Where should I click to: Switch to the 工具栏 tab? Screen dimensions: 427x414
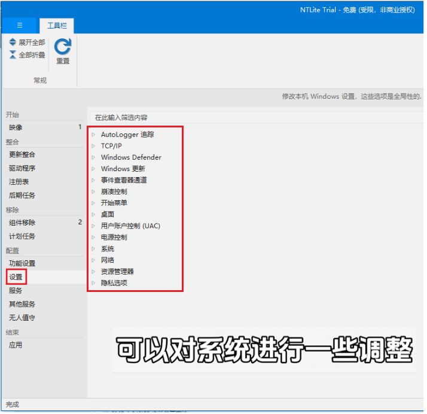point(57,26)
